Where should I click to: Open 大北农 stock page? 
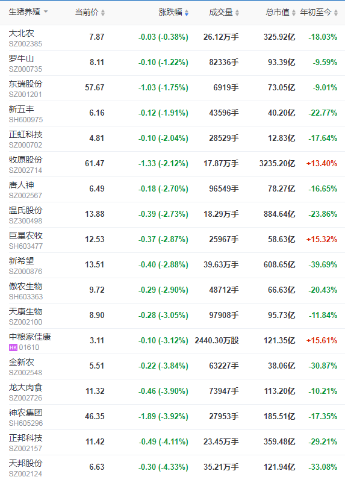pos(22,33)
